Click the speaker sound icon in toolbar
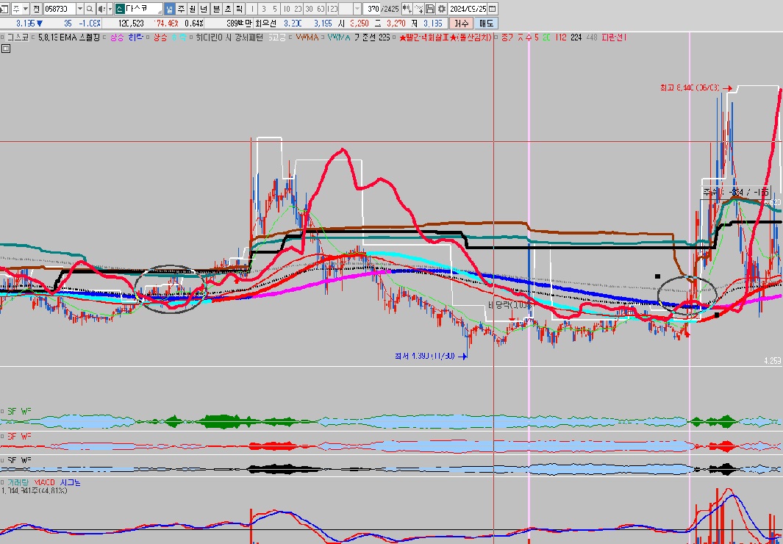This screenshot has width=783, height=544. 101,9
